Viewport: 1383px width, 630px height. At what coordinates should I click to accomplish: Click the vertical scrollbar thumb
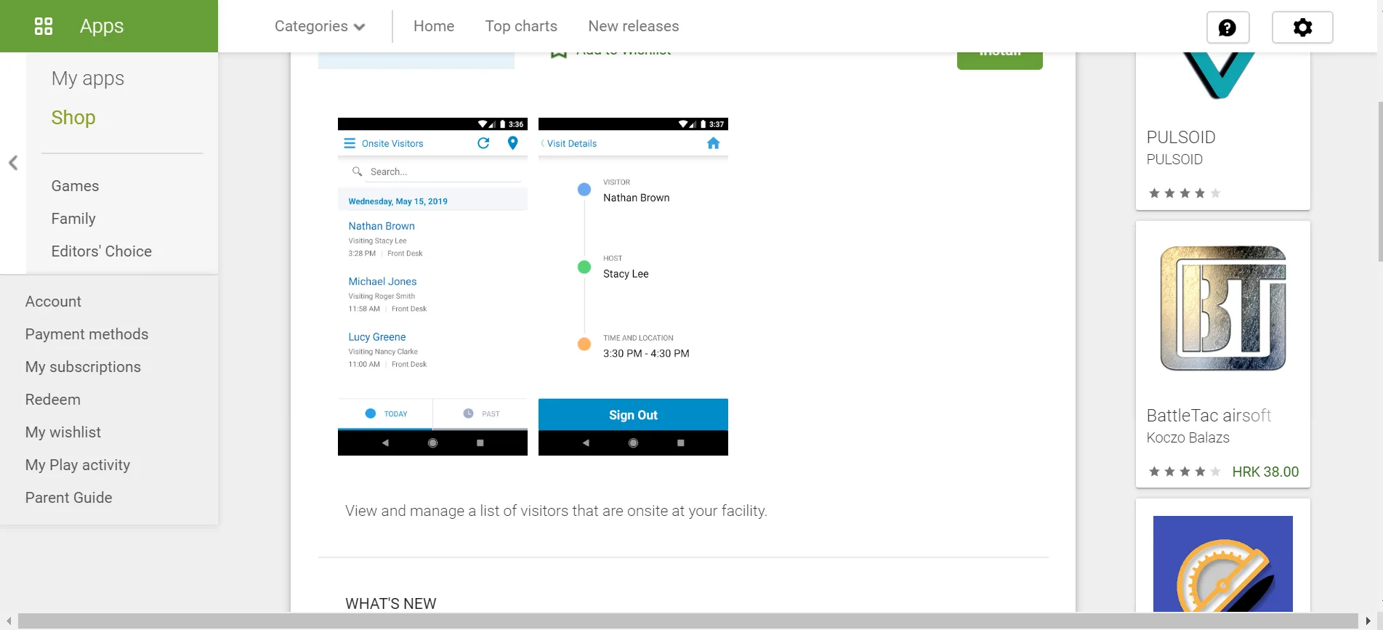(1380, 182)
